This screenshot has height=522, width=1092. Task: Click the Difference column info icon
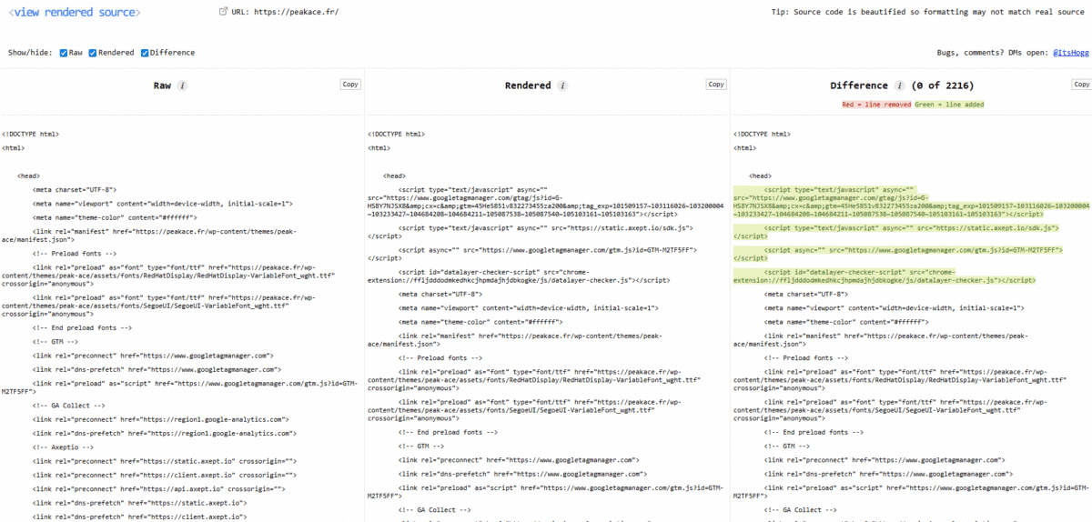899,85
